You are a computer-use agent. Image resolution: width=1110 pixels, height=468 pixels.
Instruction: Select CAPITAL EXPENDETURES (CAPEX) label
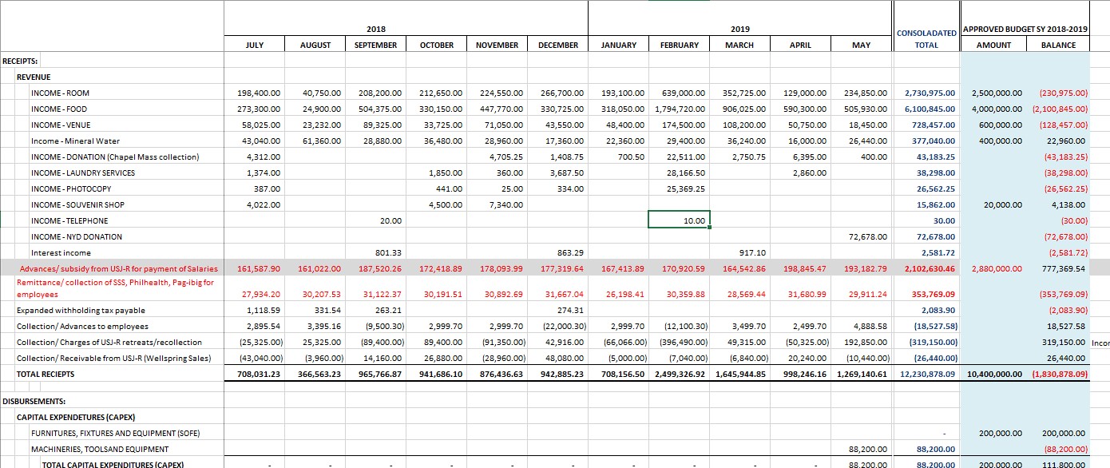pos(76,418)
